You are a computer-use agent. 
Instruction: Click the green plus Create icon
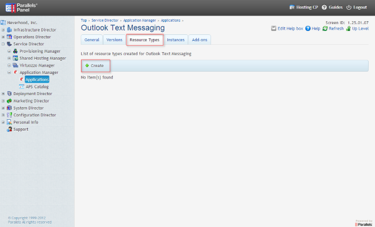pos(87,65)
